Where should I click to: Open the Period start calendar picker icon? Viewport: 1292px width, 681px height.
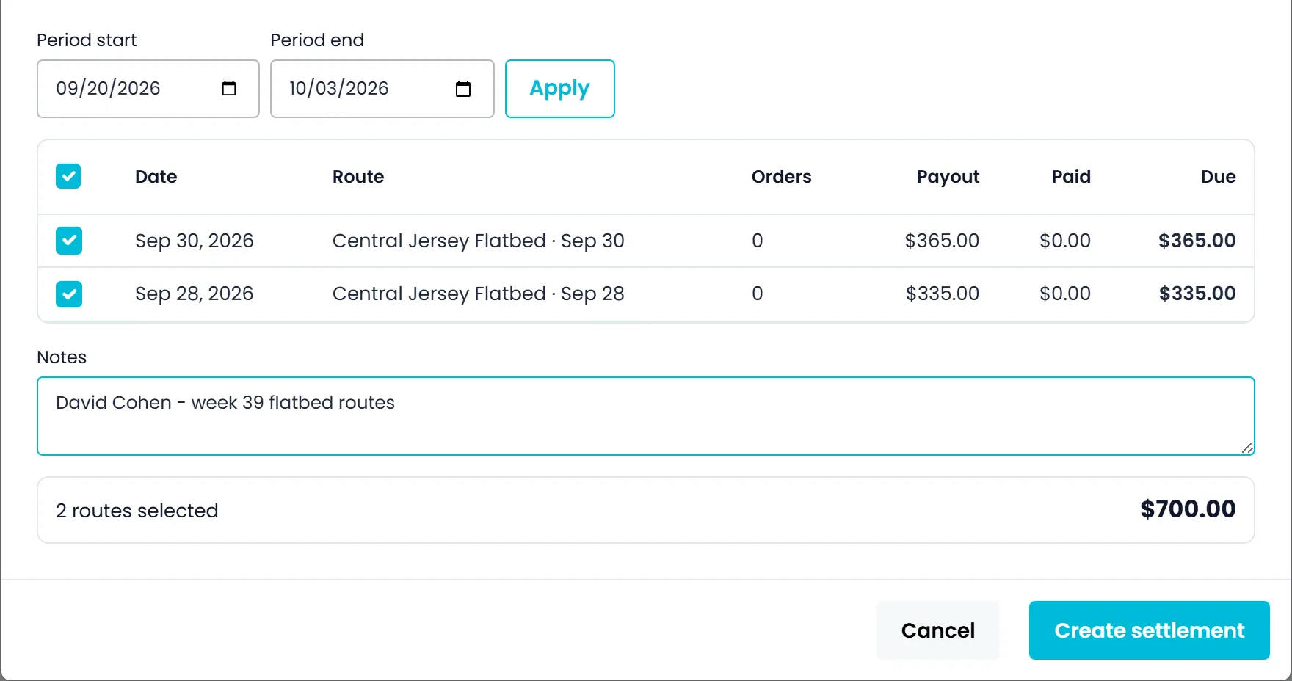pyautogui.click(x=229, y=89)
